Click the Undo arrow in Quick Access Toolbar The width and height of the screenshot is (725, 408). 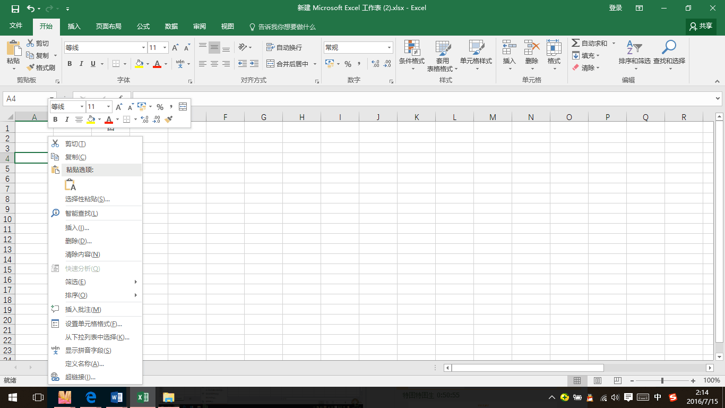pyautogui.click(x=30, y=8)
